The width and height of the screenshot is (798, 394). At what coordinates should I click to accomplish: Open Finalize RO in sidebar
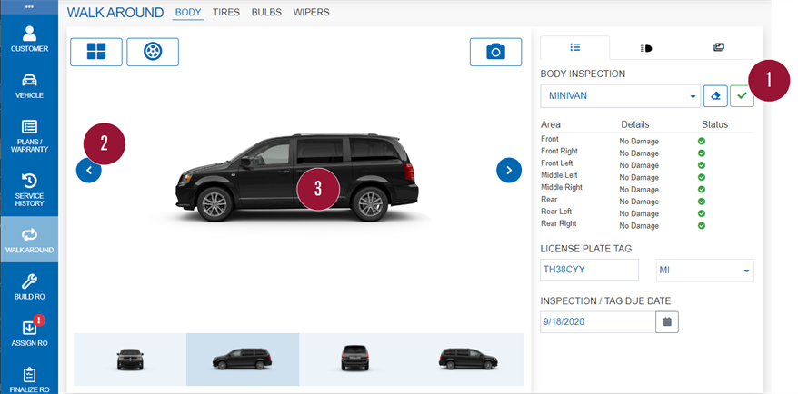tap(29, 380)
